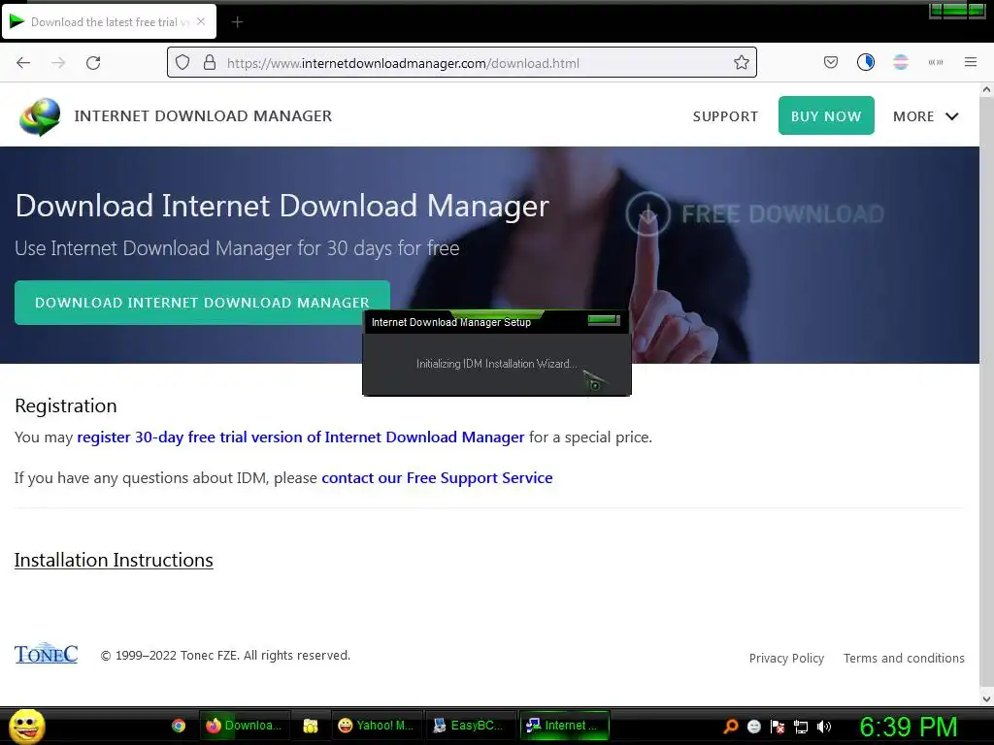Click the orange magnifier tray icon

click(x=730, y=726)
